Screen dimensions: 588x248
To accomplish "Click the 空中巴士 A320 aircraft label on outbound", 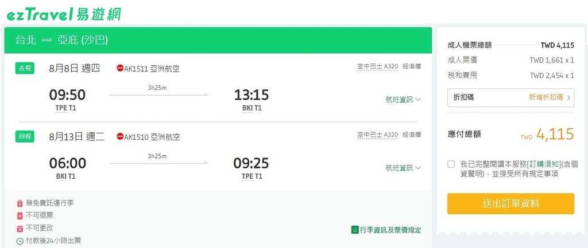I will [x=378, y=66].
